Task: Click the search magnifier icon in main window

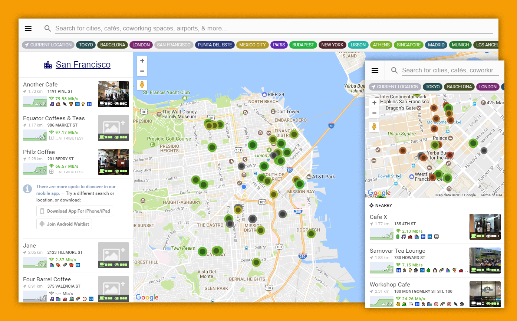Action: tap(47, 29)
